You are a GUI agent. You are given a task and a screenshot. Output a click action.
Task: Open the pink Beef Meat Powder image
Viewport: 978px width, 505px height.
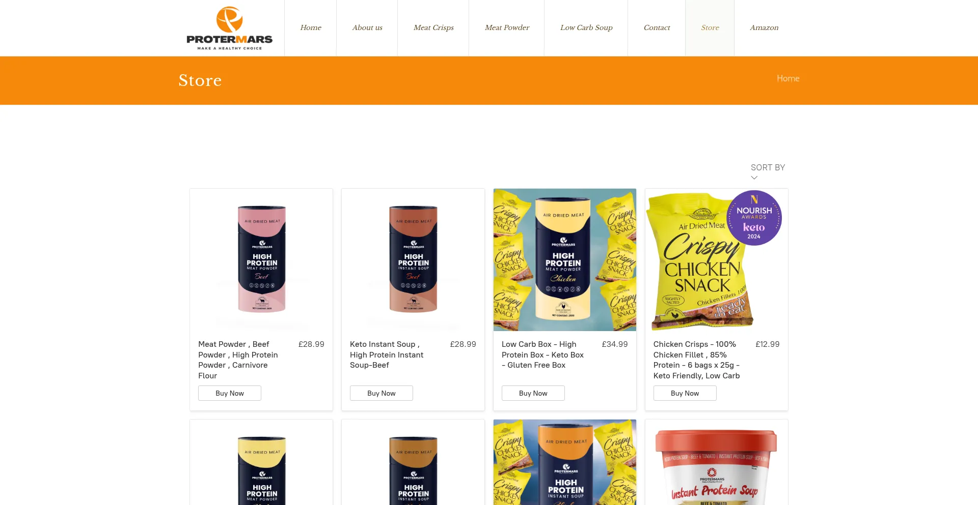coord(261,260)
